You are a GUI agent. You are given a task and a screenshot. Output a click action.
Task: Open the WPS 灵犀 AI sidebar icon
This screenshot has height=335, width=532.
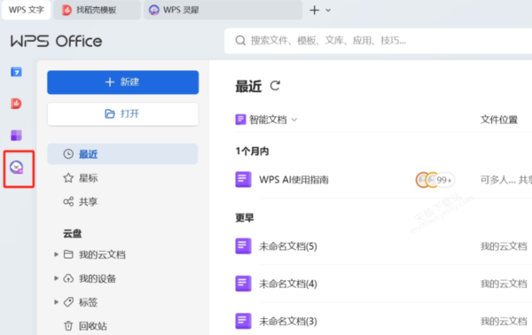point(17,167)
